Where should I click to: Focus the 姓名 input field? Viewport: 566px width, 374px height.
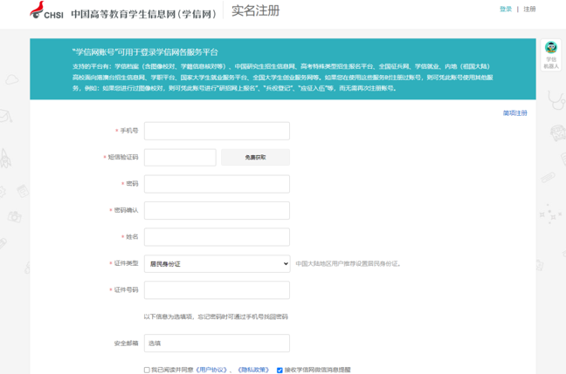pyautogui.click(x=217, y=237)
